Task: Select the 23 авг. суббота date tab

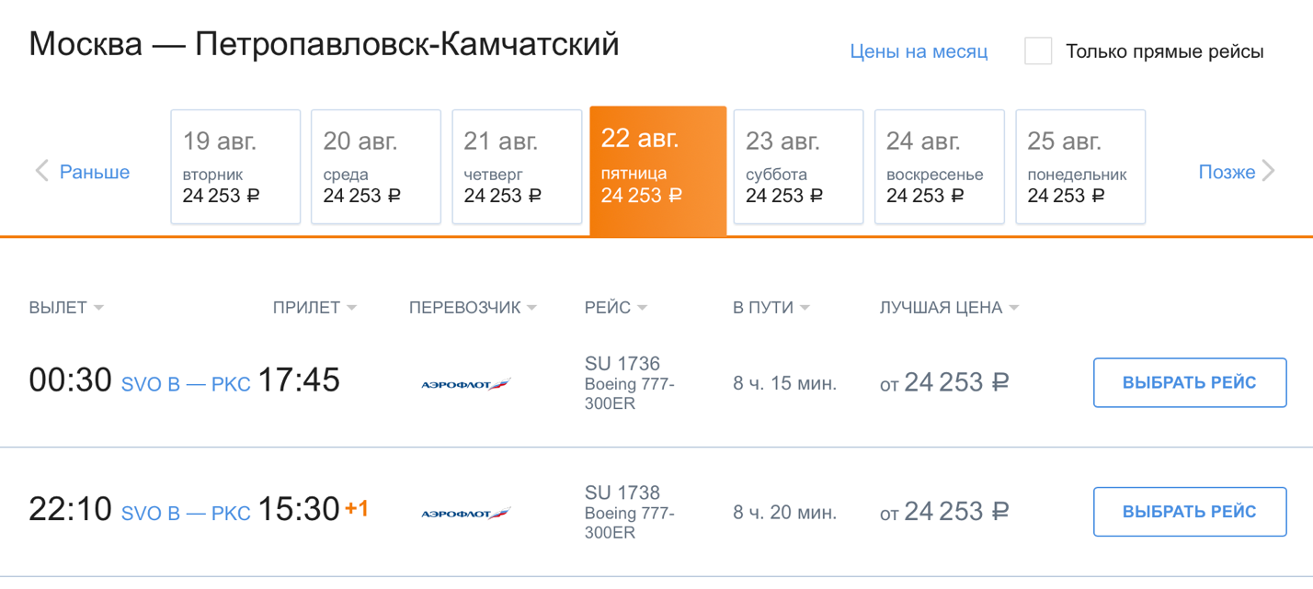Action: [798, 167]
